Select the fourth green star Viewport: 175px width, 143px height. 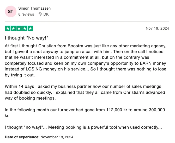(25, 28)
